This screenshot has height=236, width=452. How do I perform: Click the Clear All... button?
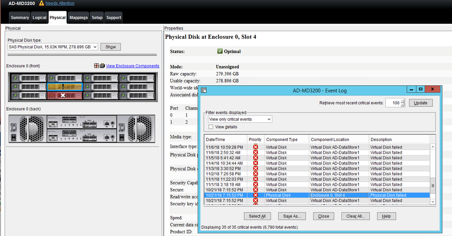[x=356, y=216]
